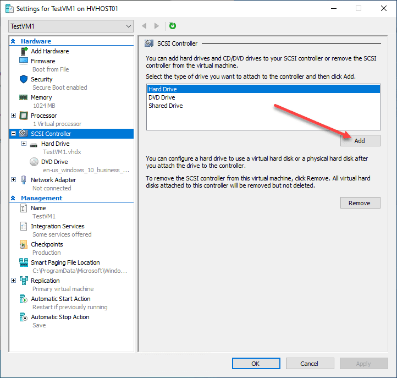Click the Memory chip icon
Viewport: 397px width, 378px height.
pyautogui.click(x=24, y=97)
